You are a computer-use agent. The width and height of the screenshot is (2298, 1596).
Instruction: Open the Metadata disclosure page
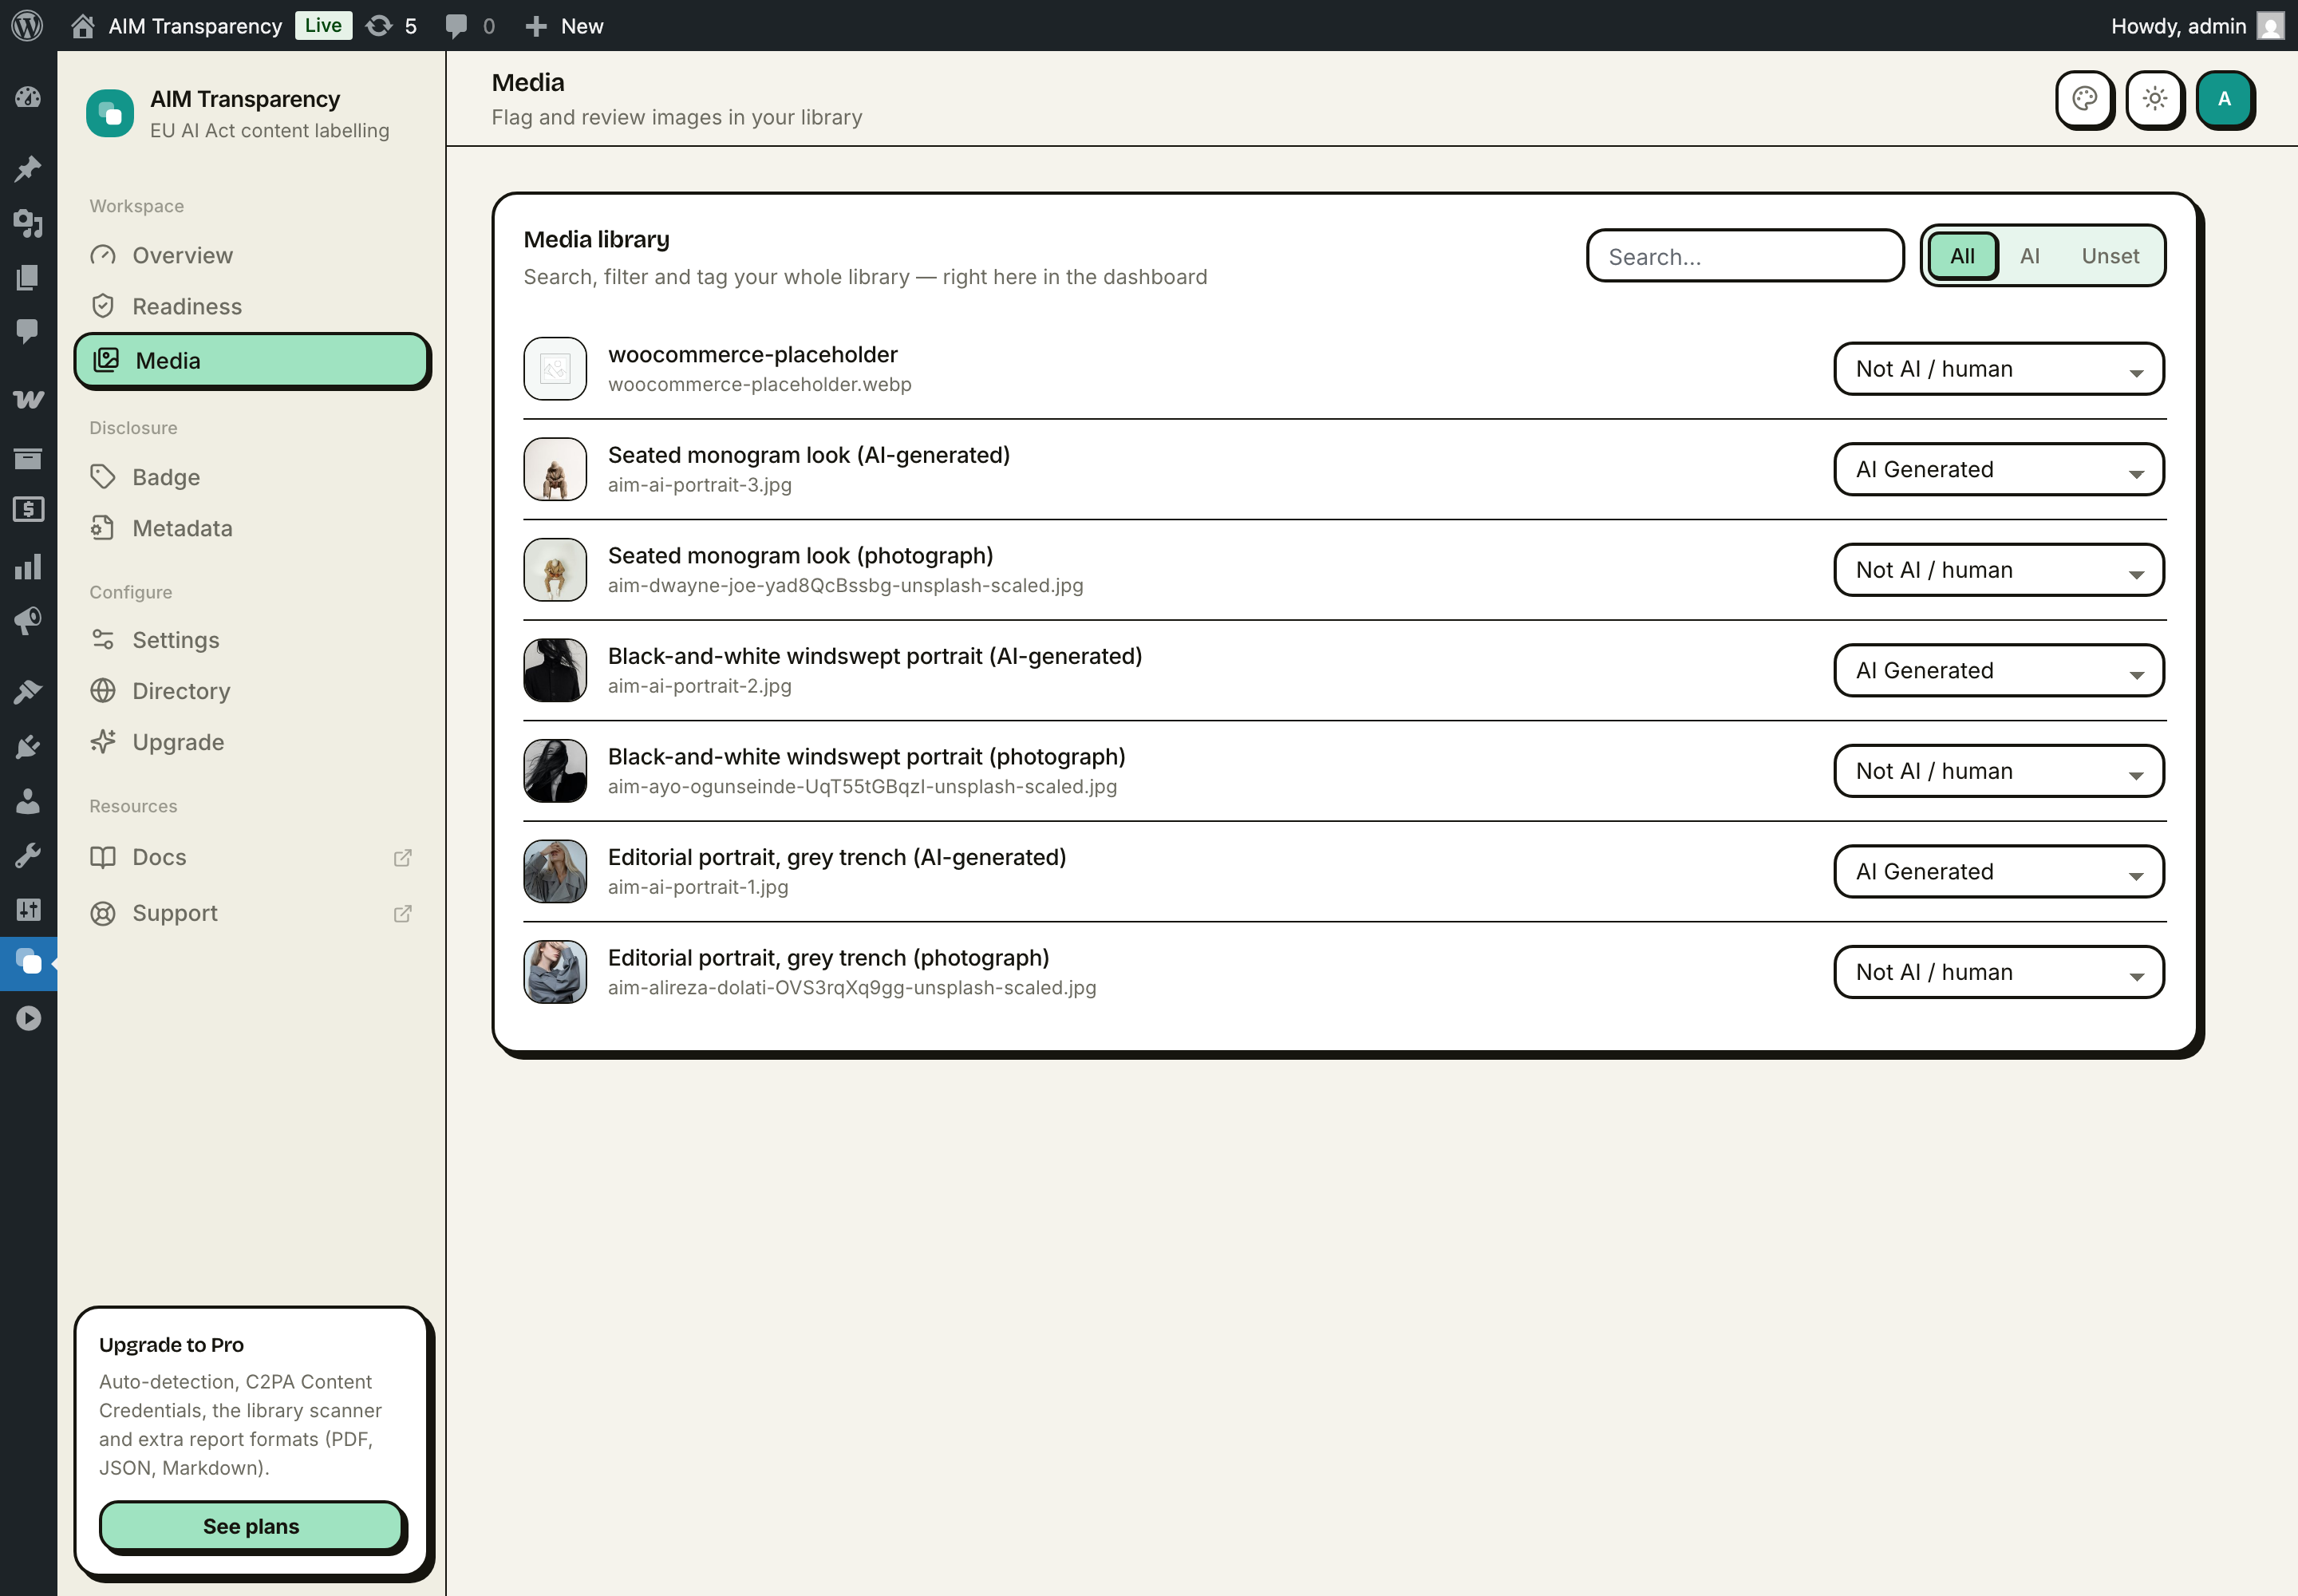[x=252, y=528]
